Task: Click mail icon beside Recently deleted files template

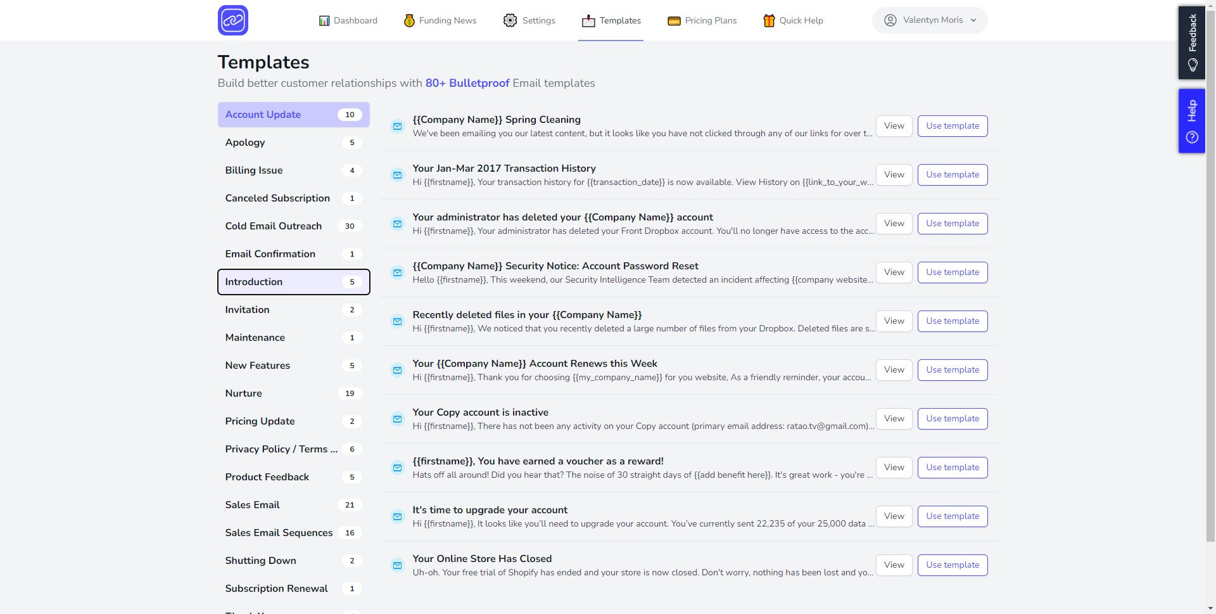Action: pos(397,321)
